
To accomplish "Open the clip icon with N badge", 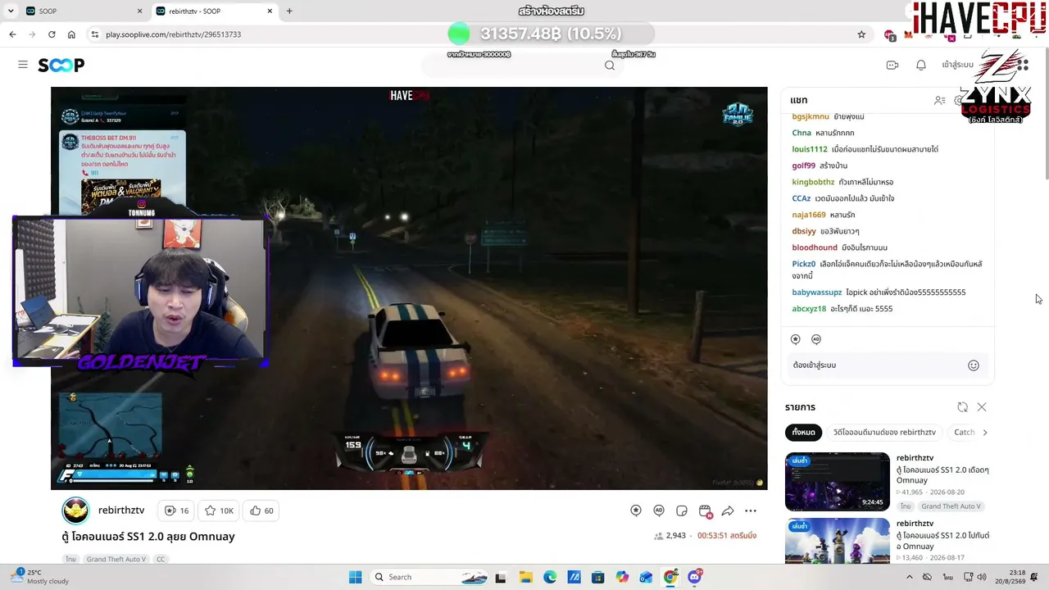I will (705, 511).
